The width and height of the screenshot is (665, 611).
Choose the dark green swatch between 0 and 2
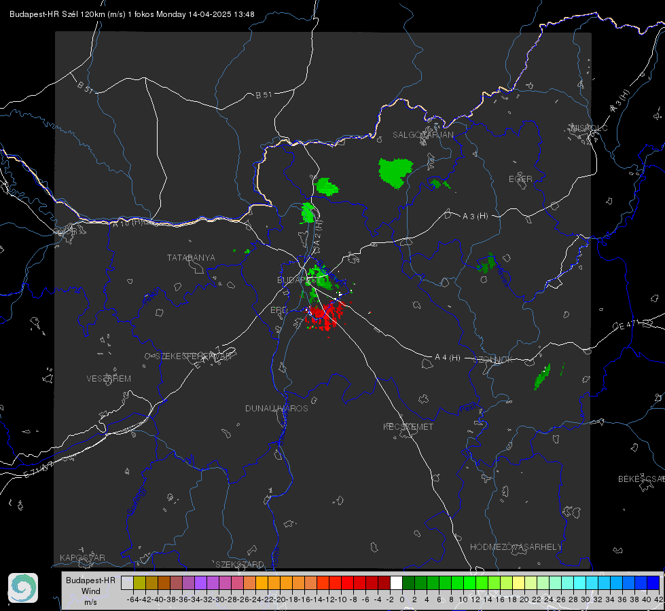coord(408,582)
